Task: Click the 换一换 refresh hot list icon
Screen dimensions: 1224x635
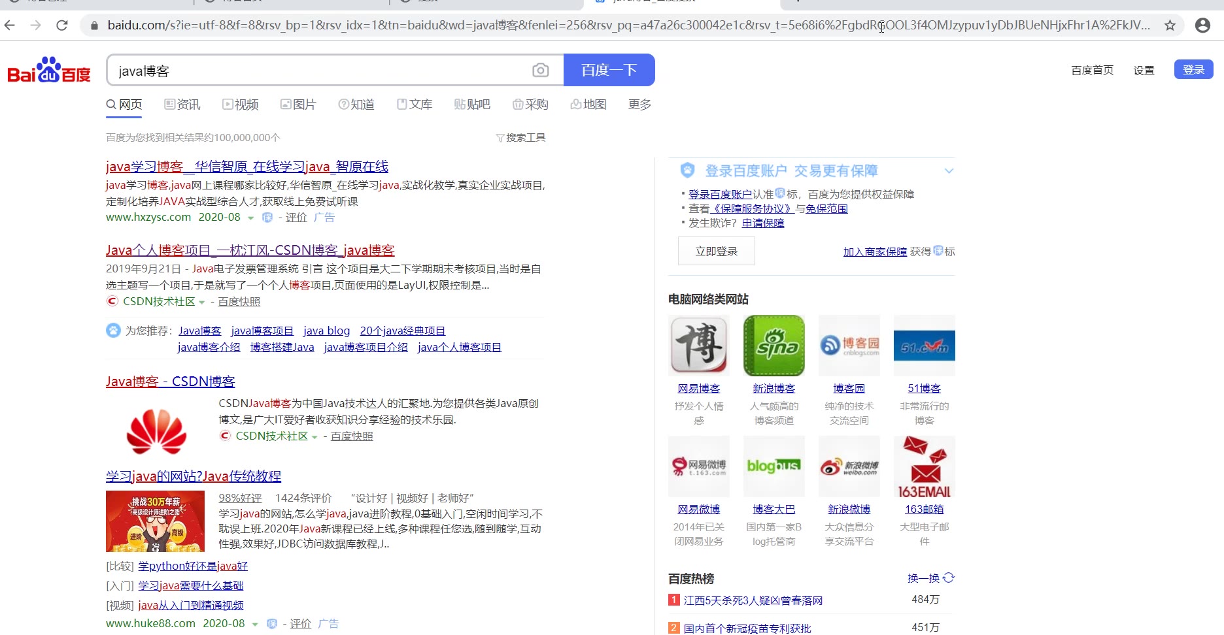Action: [949, 578]
